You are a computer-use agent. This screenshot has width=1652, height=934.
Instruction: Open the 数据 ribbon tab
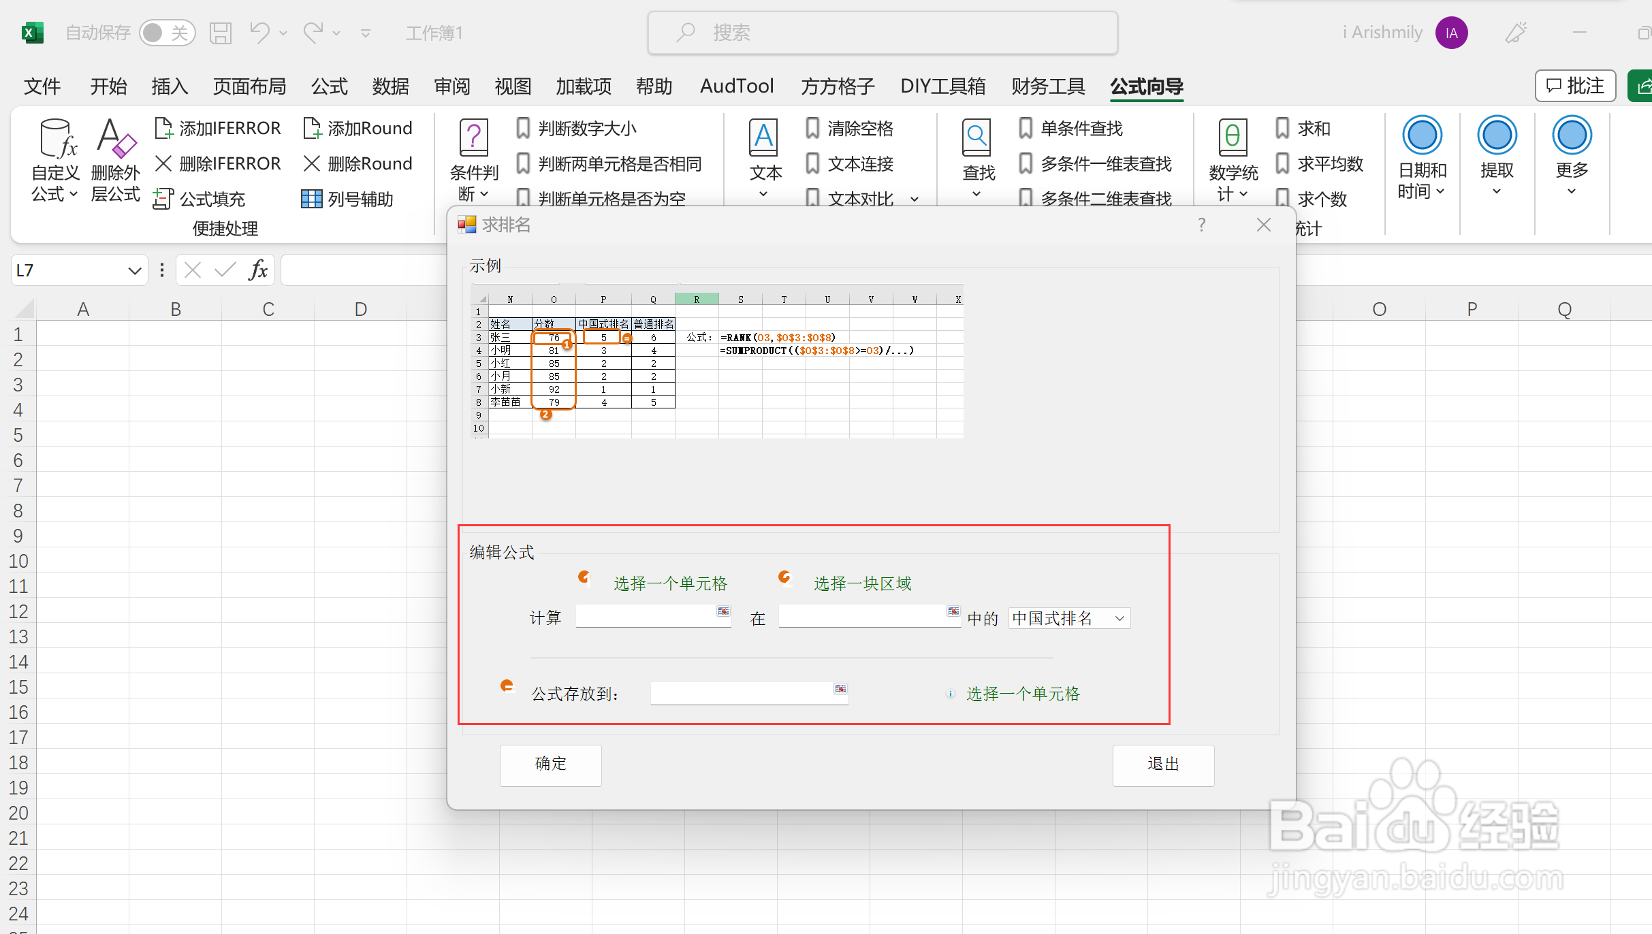tap(390, 86)
